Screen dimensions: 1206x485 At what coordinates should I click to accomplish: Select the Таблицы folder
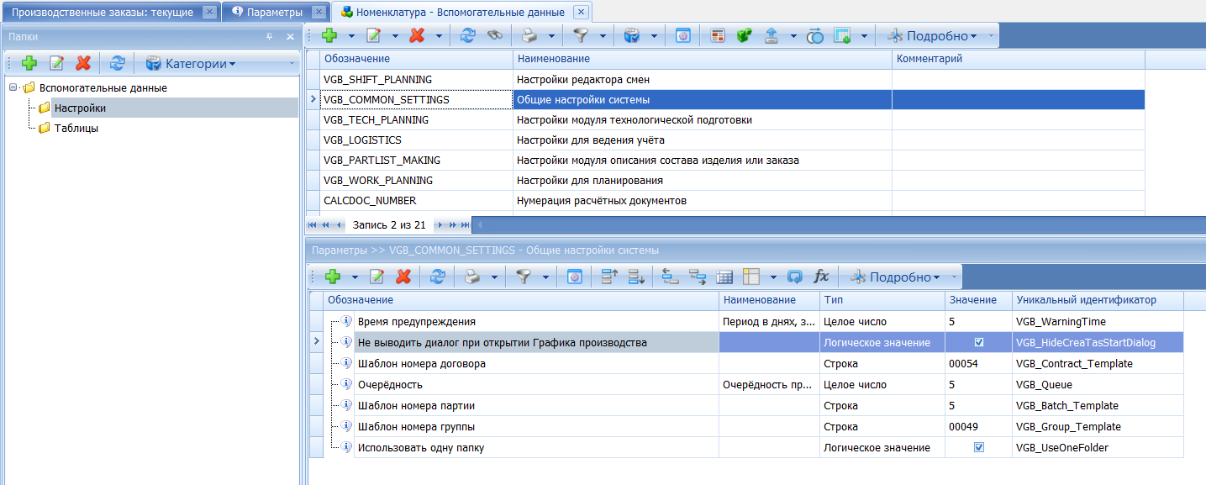point(76,129)
